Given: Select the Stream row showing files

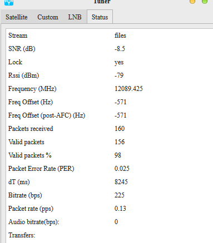Looking at the screenshot, I should (110, 36).
